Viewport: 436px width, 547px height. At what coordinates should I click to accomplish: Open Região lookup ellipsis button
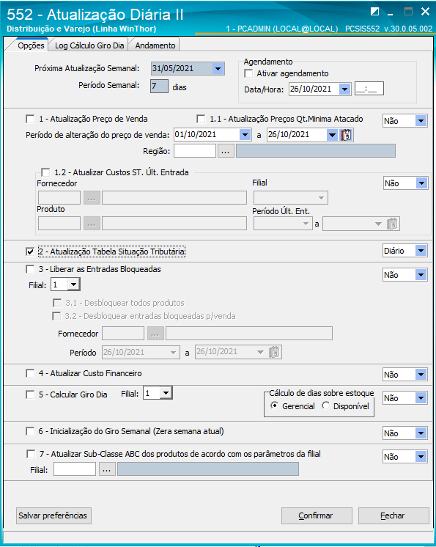tap(226, 151)
